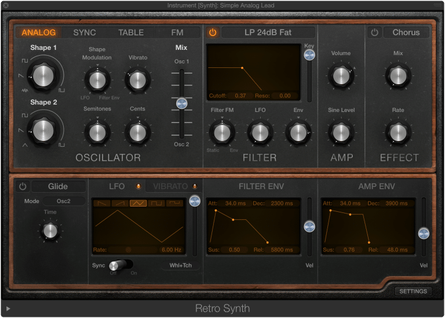Click Amp Env Dec value 3900 ms
445x318 pixels.
click(x=396, y=203)
